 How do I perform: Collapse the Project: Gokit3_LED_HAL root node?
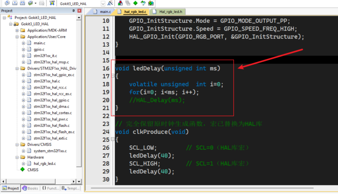tap(4, 18)
